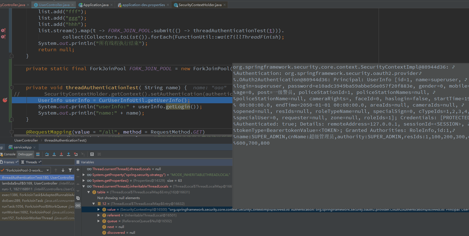Click Show Execution Point icon in debugger toolbar

[38, 154]
